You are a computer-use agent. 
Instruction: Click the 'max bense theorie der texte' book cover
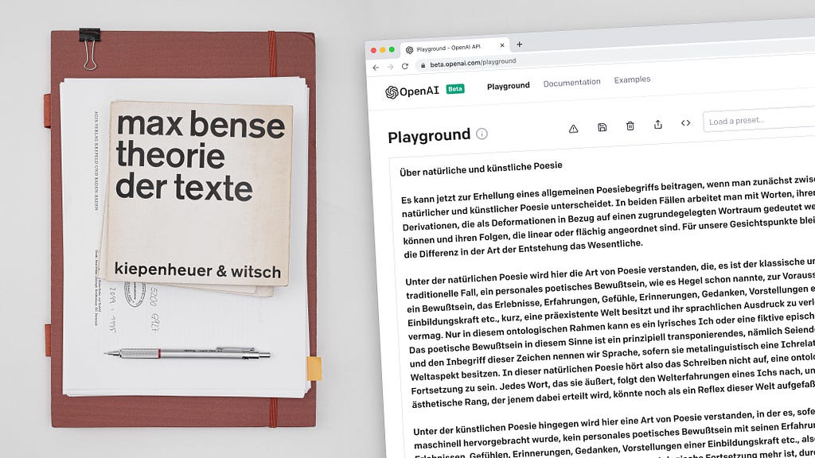199,193
